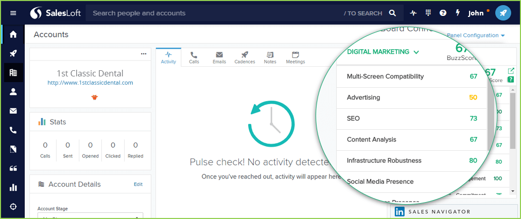Viewport: 521px width, 219px height.
Task: Open People icon in sidebar
Action: 13,92
